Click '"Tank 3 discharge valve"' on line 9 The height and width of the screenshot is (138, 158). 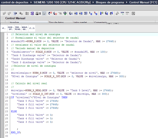[28, 62]
